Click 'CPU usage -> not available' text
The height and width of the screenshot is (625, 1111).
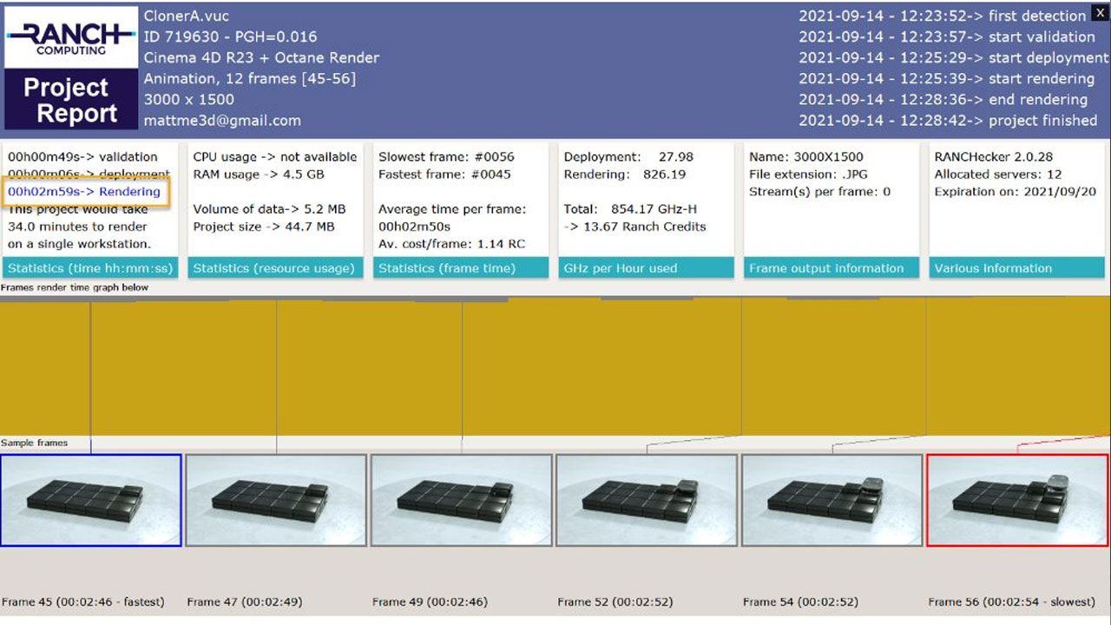pos(275,156)
